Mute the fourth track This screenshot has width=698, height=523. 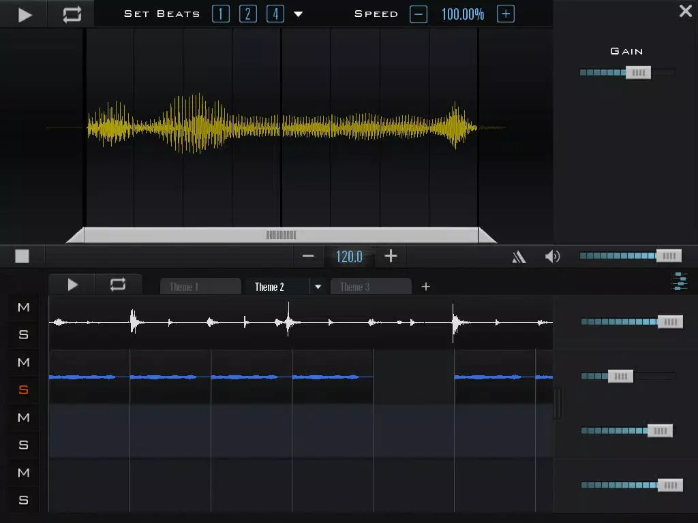tap(24, 473)
